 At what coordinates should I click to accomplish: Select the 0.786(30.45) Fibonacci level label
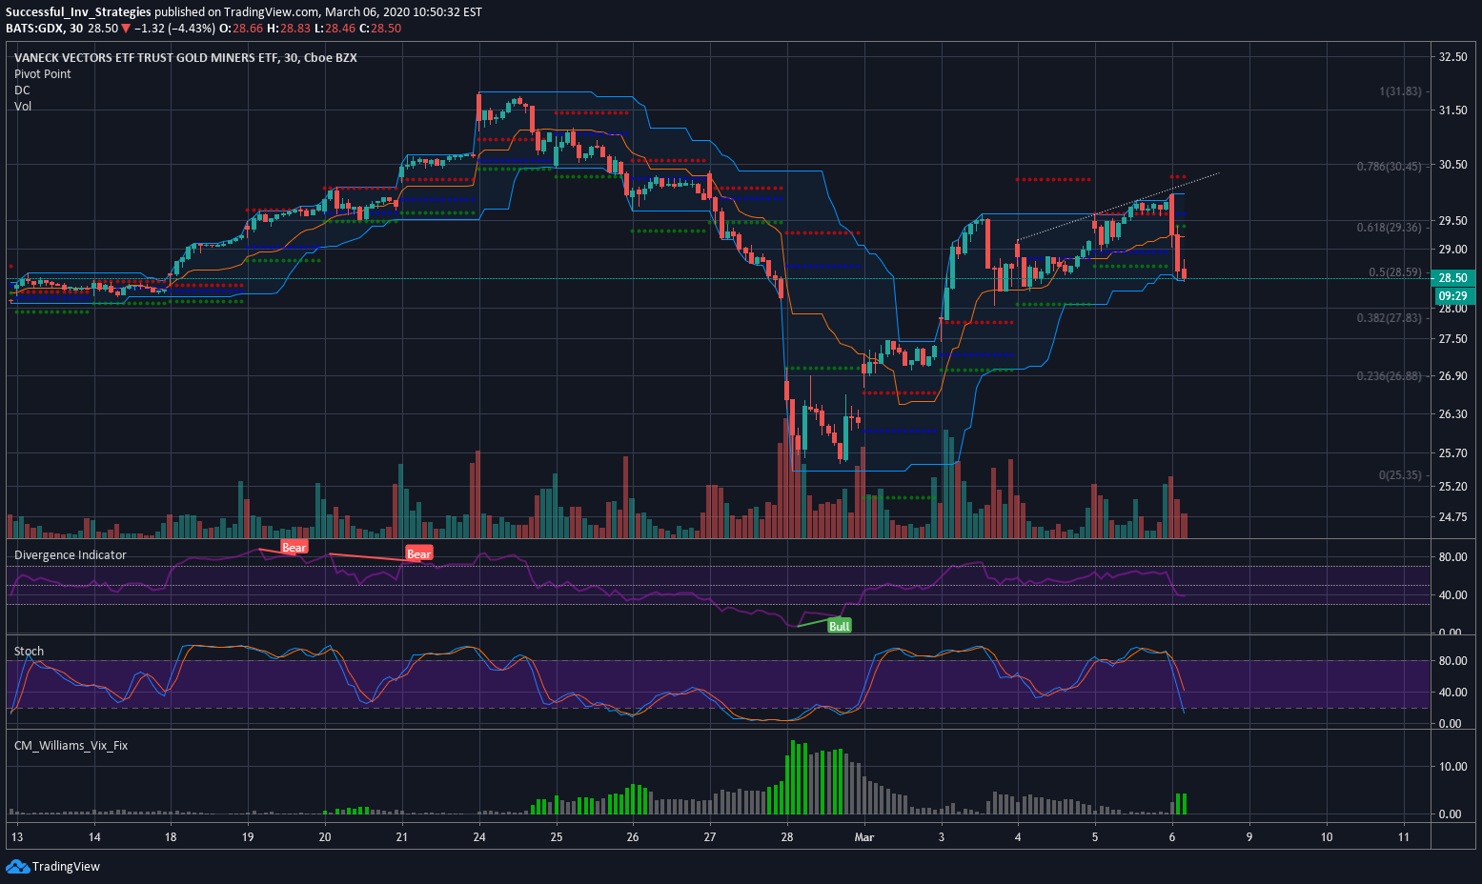(1390, 167)
